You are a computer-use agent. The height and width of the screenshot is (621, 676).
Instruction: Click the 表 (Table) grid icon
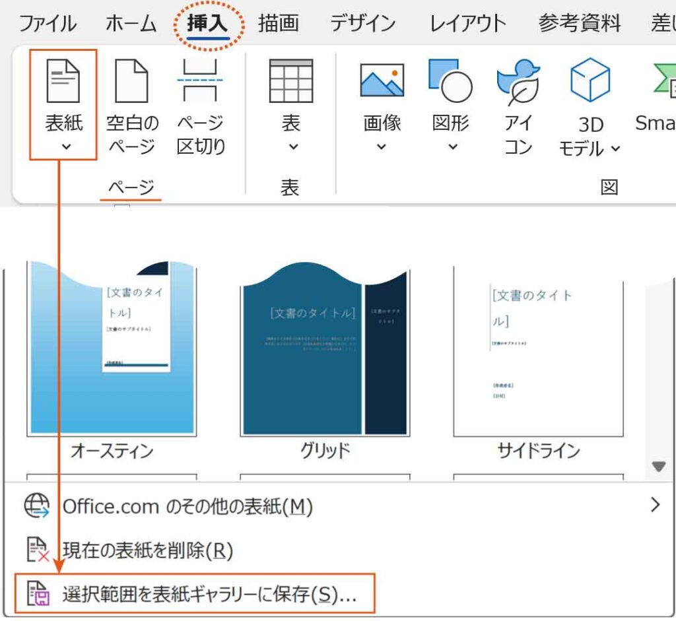[x=290, y=81]
